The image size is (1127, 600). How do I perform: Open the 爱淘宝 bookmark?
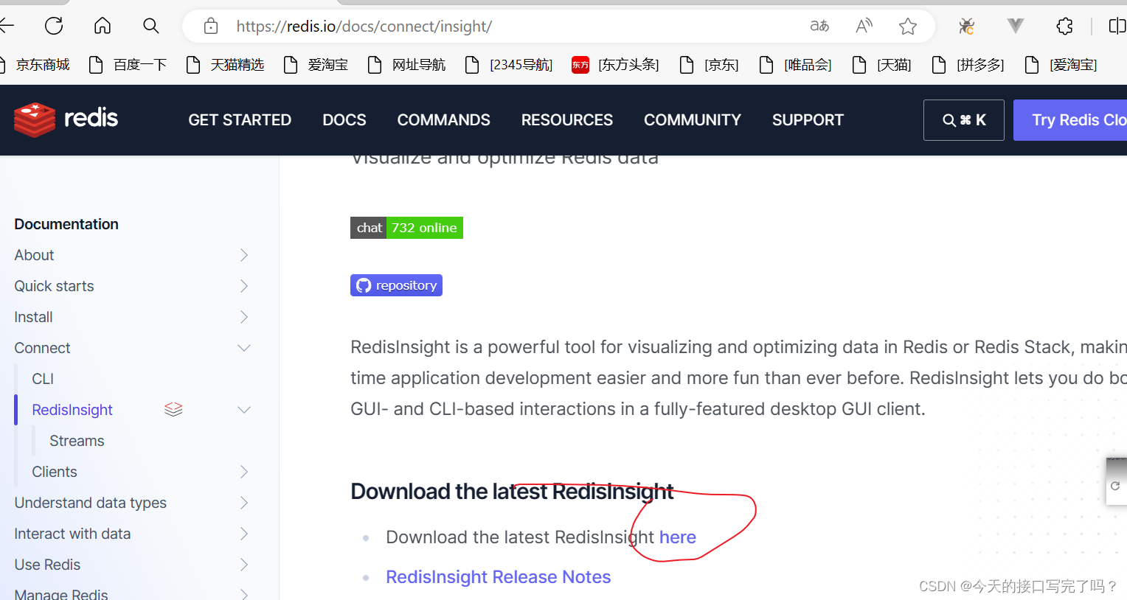316,65
